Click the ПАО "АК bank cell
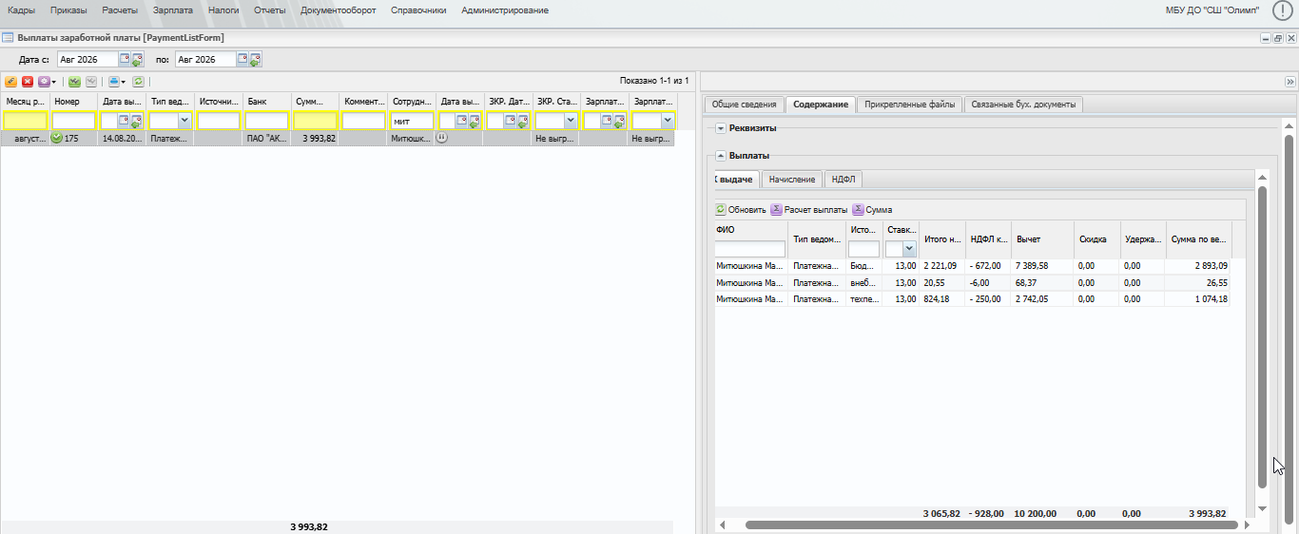The height and width of the screenshot is (534, 1299). click(266, 138)
